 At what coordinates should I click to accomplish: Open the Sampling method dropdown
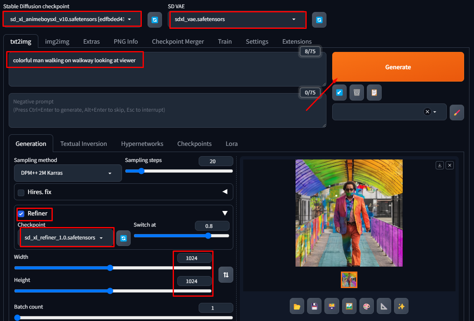tap(68, 173)
